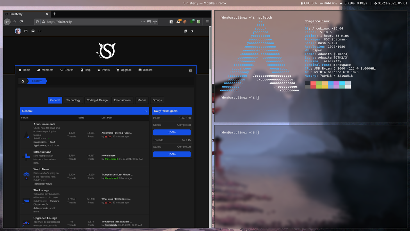
Task: Save page to Pocket
Action: 149,22
